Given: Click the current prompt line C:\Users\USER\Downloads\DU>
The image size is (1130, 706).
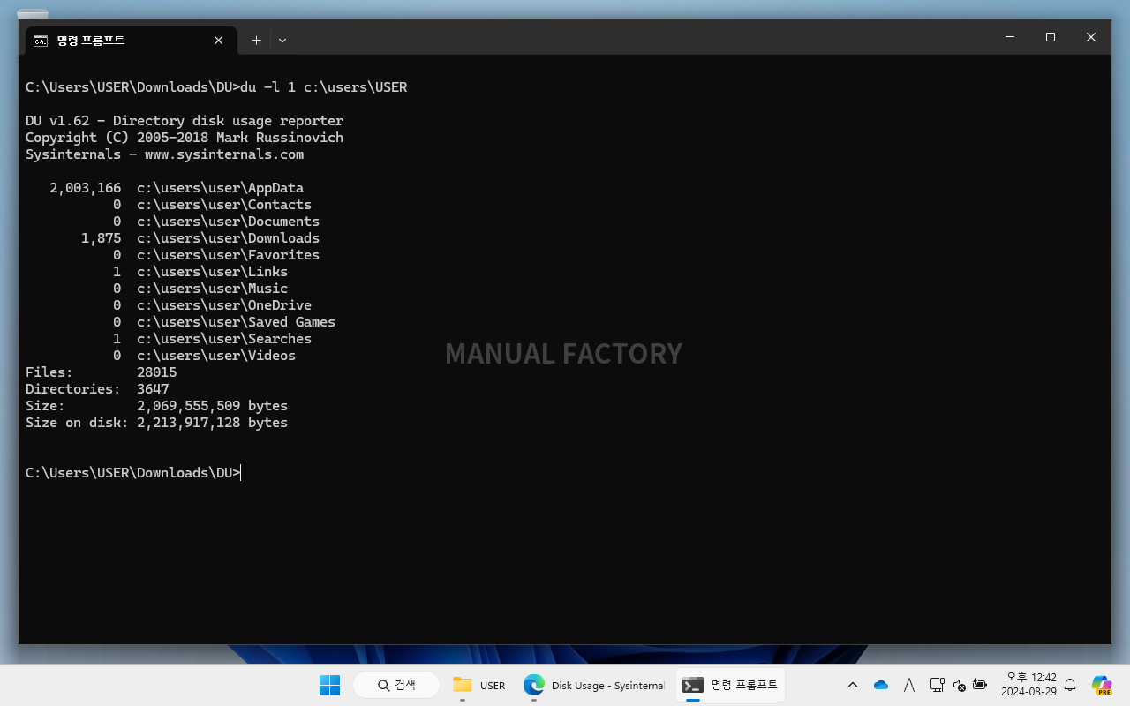Looking at the screenshot, I should click(x=132, y=473).
